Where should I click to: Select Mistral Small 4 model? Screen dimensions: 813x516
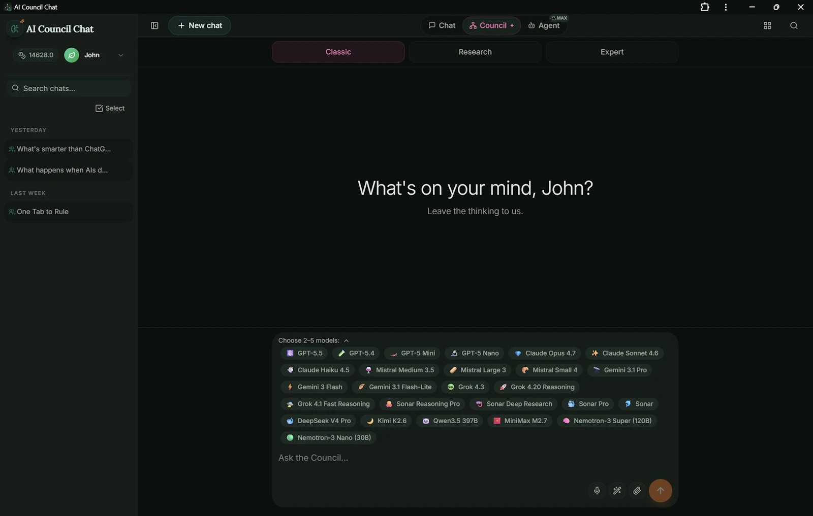click(x=549, y=370)
